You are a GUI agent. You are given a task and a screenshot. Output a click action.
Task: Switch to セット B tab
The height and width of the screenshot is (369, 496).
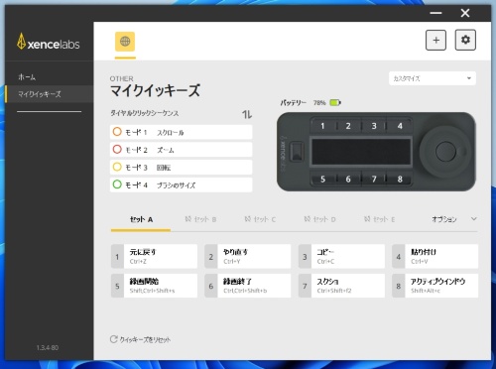200,219
